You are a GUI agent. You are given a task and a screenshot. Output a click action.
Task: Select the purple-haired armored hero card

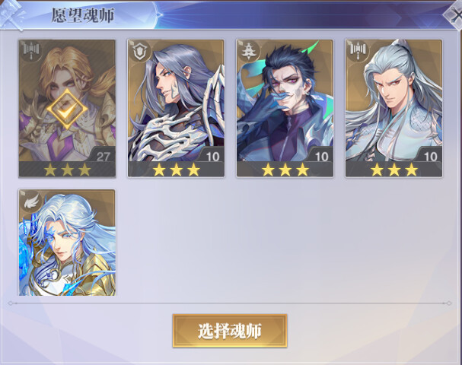pos(176,108)
